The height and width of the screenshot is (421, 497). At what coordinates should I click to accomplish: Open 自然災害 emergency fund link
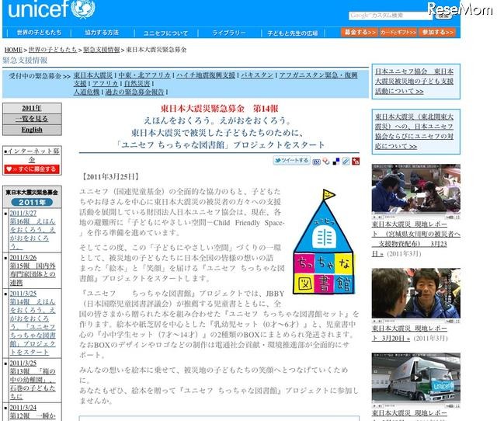[137, 83]
